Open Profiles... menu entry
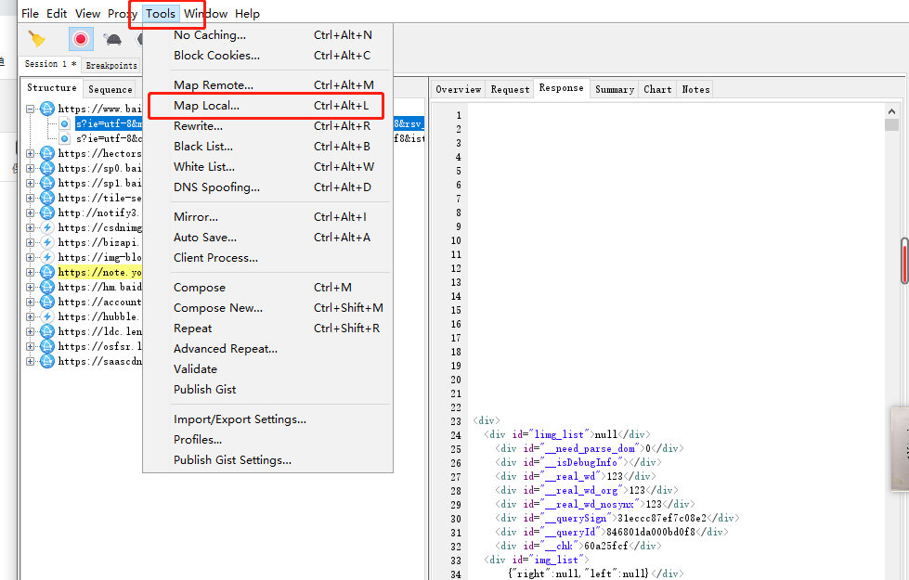Image resolution: width=909 pixels, height=580 pixels. click(x=267, y=439)
